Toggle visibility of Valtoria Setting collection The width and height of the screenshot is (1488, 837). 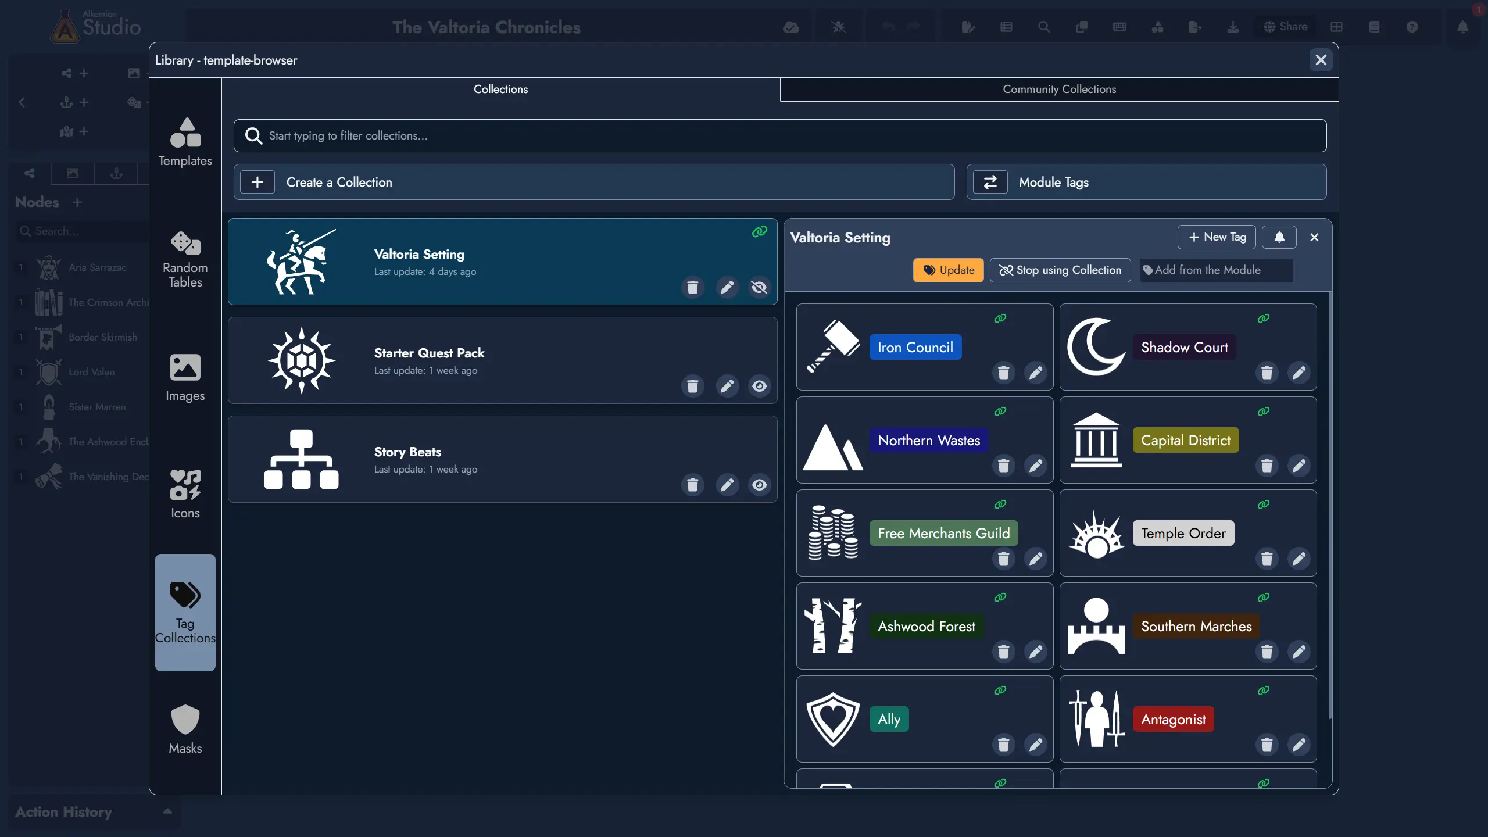click(x=759, y=287)
